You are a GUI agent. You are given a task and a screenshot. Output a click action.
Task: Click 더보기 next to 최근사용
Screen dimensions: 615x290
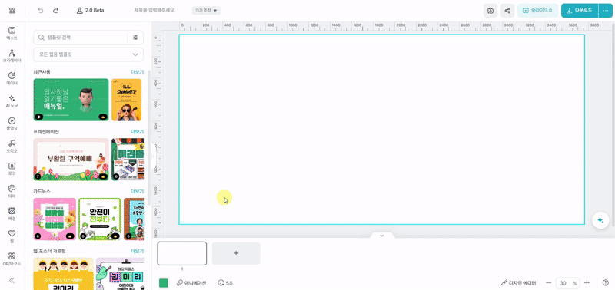coord(137,72)
